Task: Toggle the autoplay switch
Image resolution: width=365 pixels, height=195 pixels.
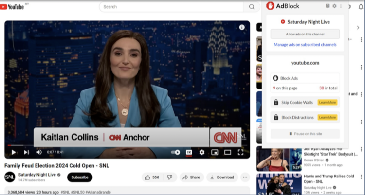Action: point(175,152)
